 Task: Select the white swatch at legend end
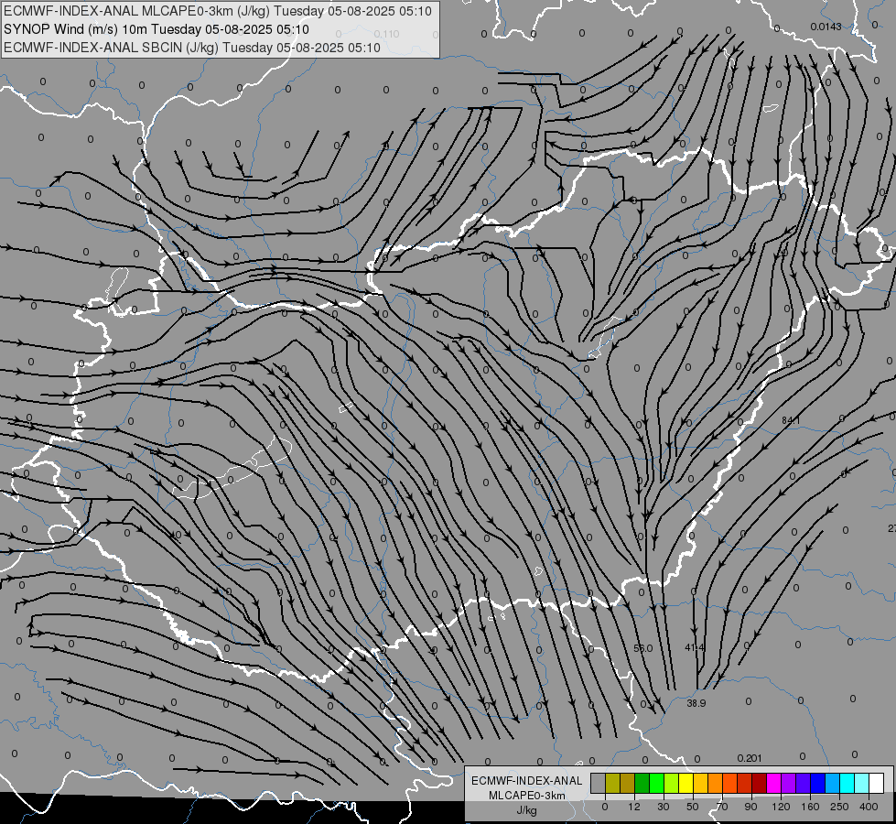(877, 783)
